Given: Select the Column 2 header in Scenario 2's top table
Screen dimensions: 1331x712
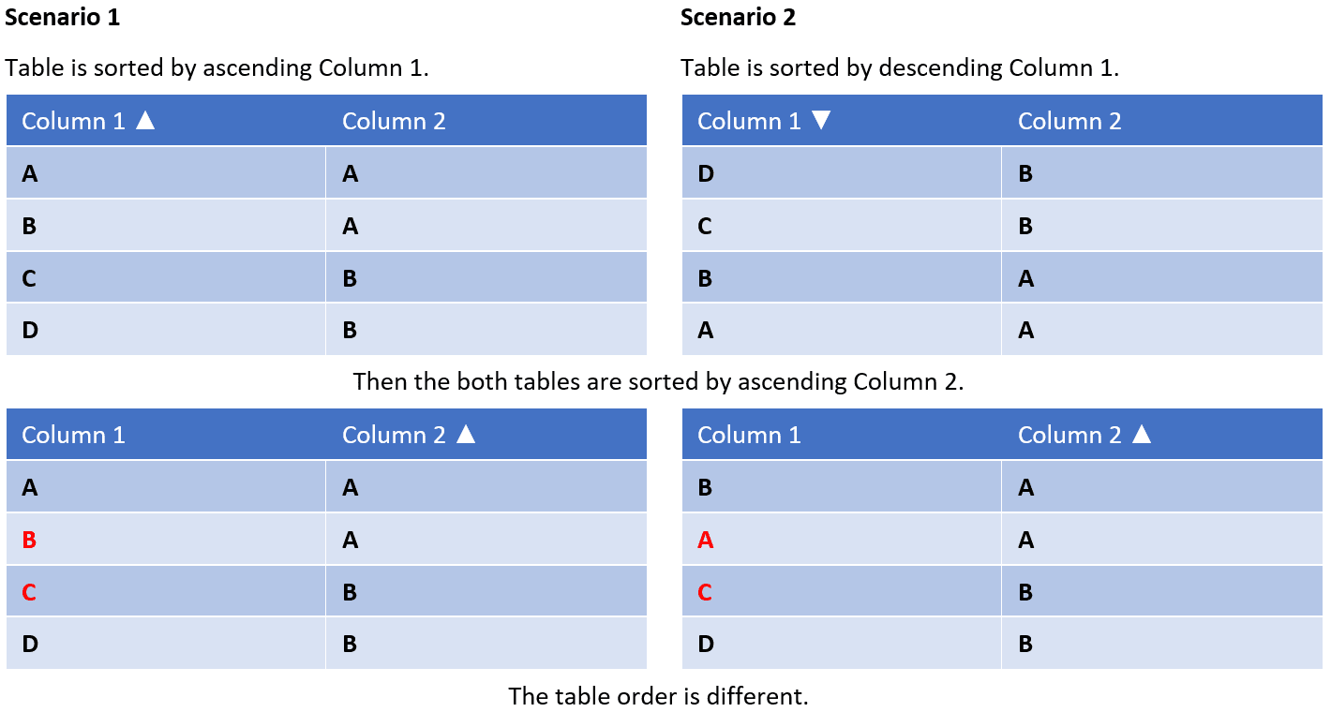Looking at the screenshot, I should click(1162, 120).
